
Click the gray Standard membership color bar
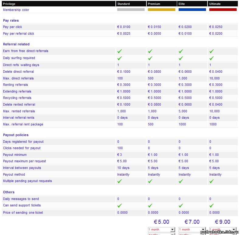pyautogui.click(x=131, y=10)
